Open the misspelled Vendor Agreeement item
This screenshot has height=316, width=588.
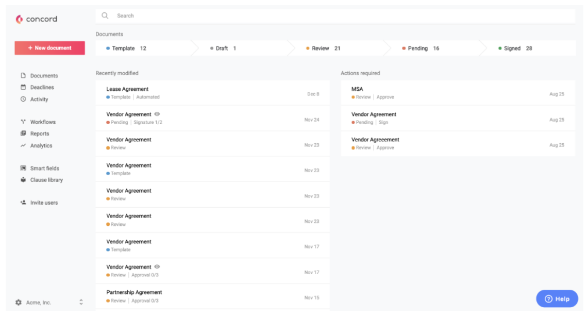[x=458, y=143]
